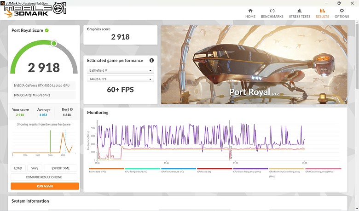This screenshot has height=211, width=359.
Task: Click the LOAD button
Action: (x=18, y=168)
